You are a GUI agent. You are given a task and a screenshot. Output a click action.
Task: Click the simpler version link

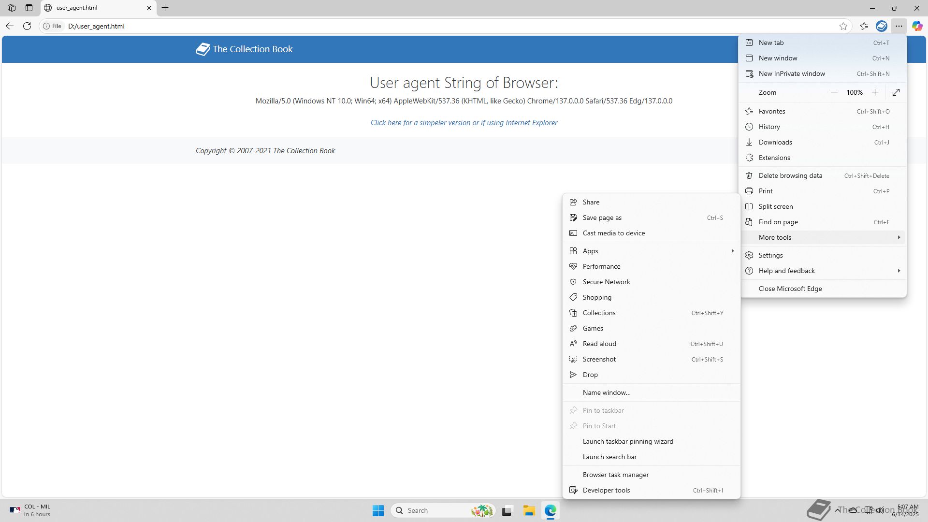[x=464, y=123]
